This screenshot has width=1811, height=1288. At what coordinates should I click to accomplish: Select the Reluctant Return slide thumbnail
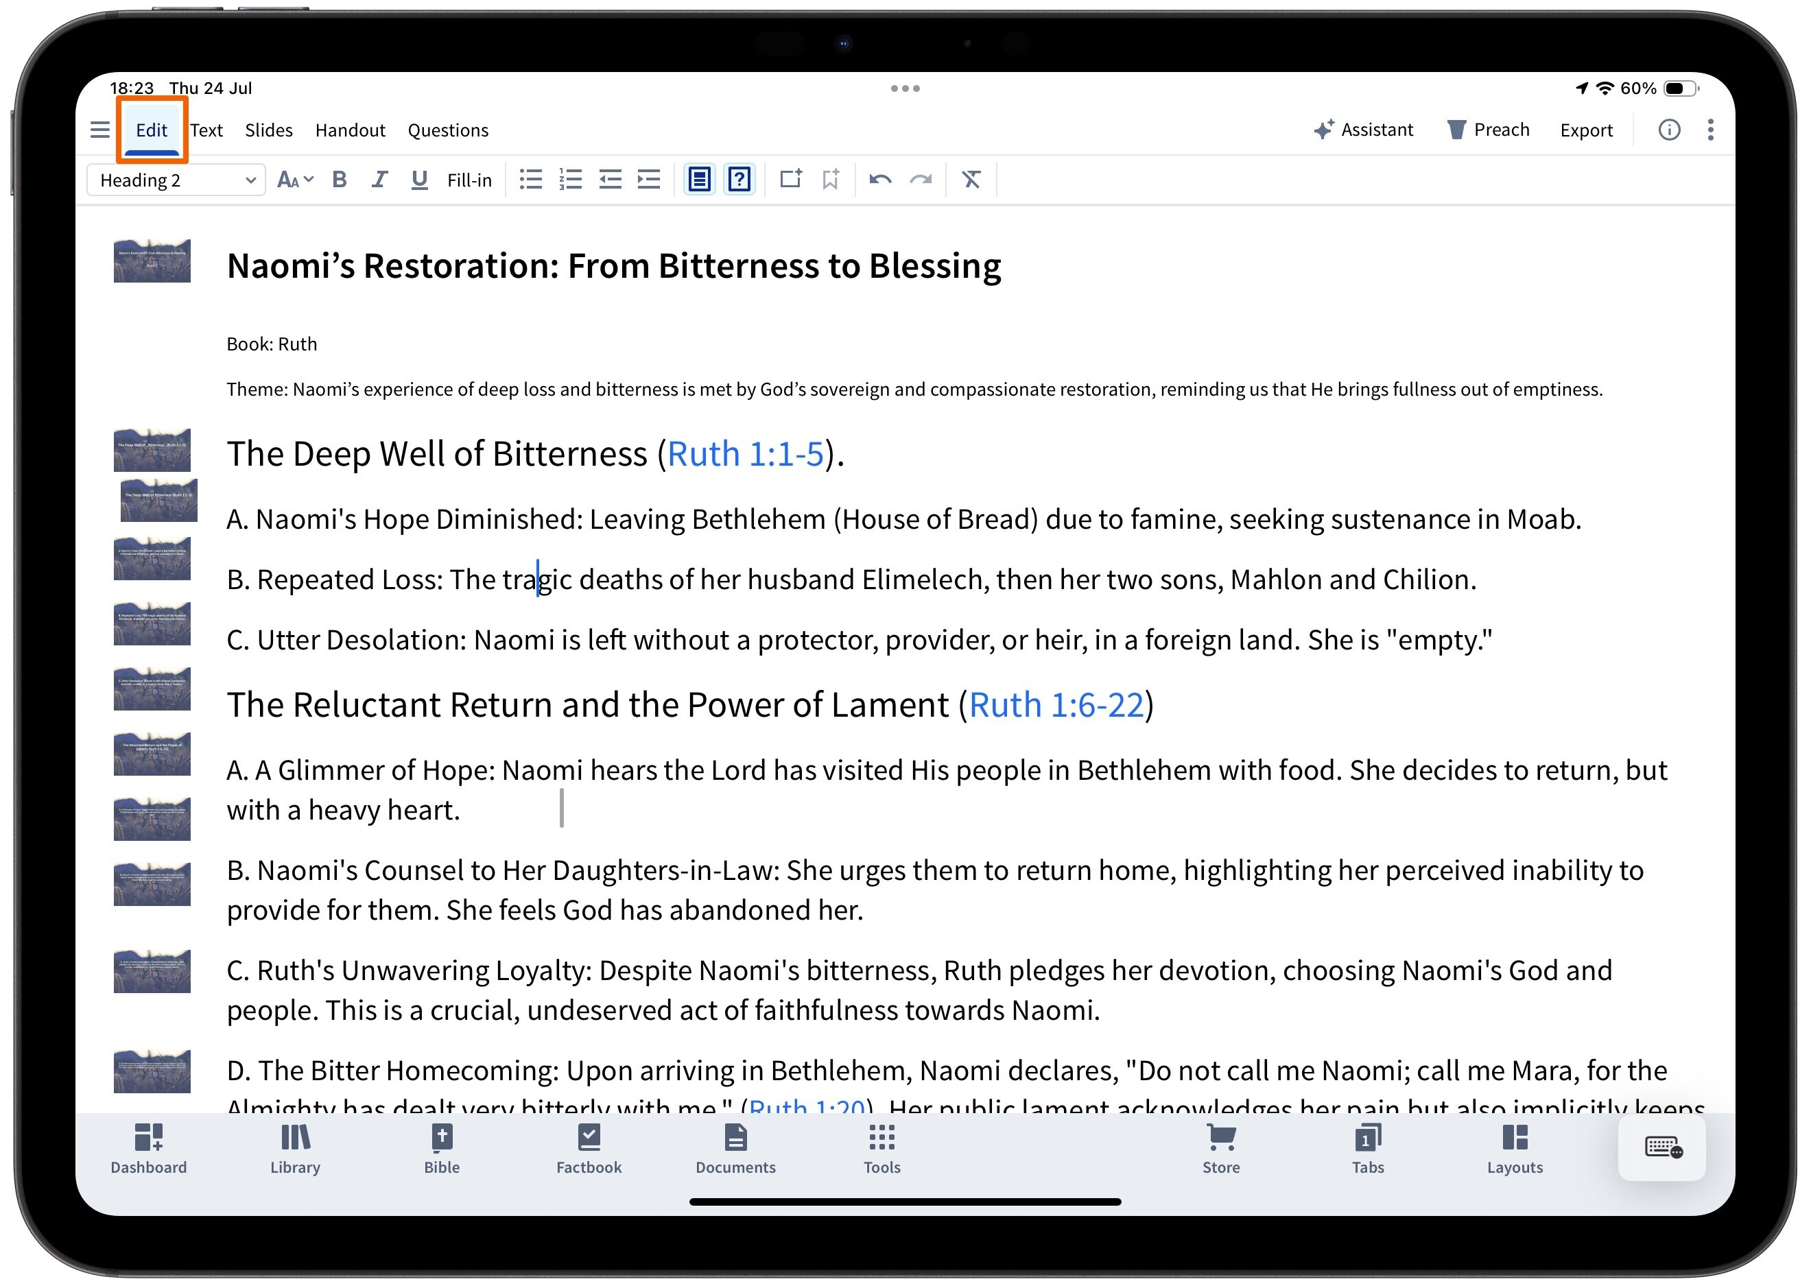click(x=152, y=754)
